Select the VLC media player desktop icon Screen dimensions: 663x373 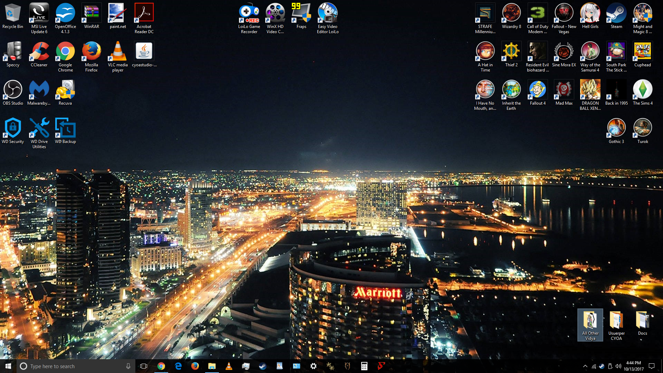[118, 57]
